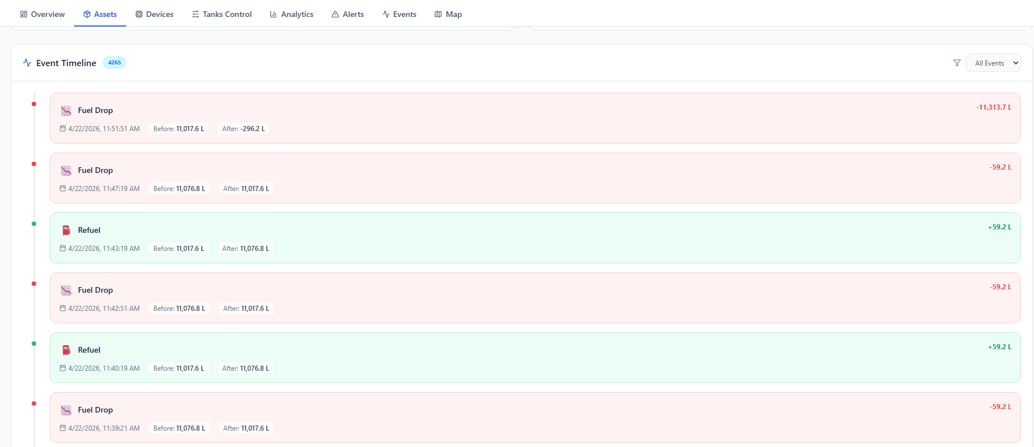Click the After: -296.2 L value
1034x447 pixels.
point(244,129)
